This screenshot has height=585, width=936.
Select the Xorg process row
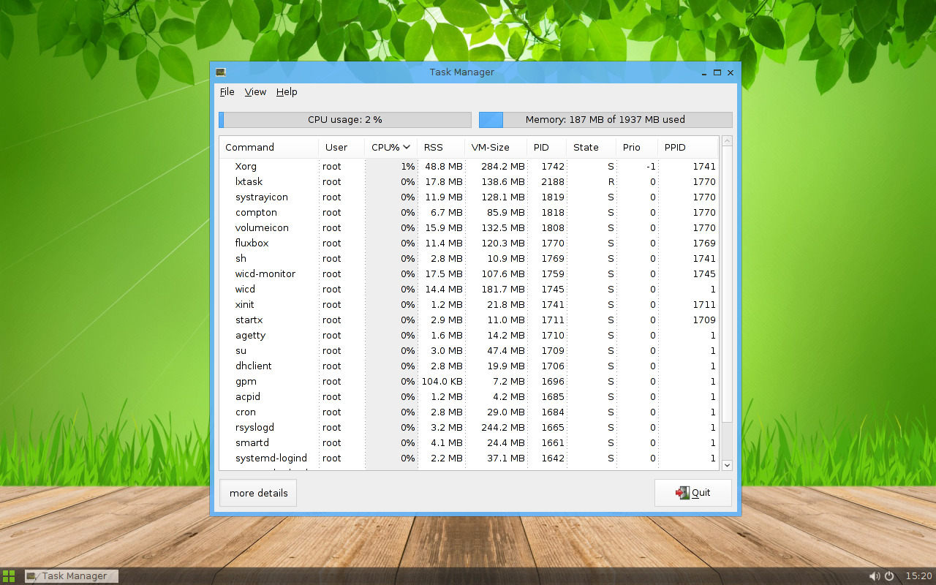468,167
